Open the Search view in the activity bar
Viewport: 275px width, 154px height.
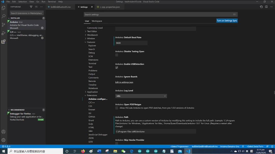(3, 16)
